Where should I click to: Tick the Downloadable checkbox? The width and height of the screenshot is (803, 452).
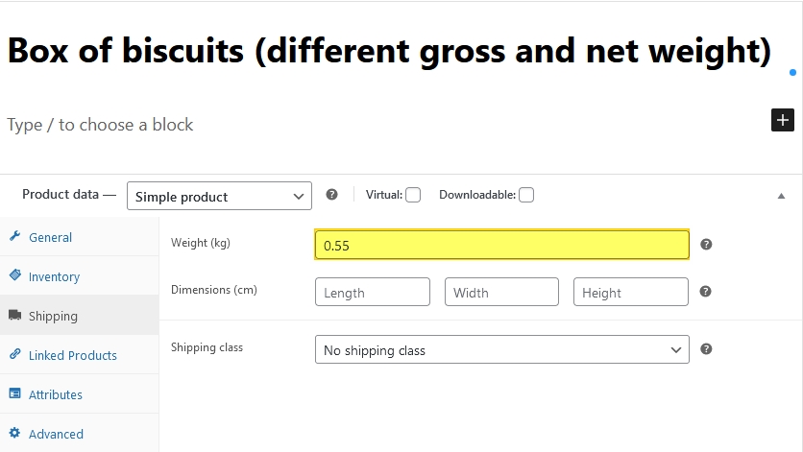[x=526, y=195]
